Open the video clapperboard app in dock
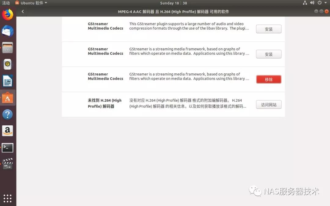Viewport: 330px width, 206px height. pyautogui.click(x=8, y=164)
